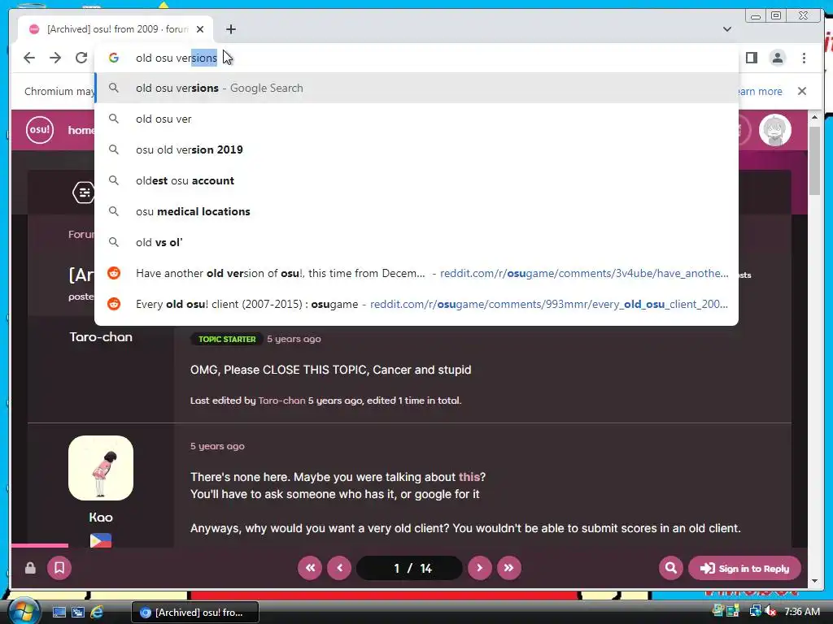Click the page vertical scrollbar thumb
The image size is (833, 624).
[x=814, y=160]
